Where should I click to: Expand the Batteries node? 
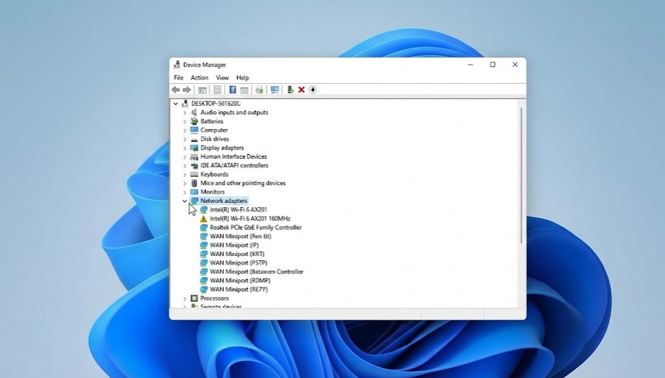[185, 121]
